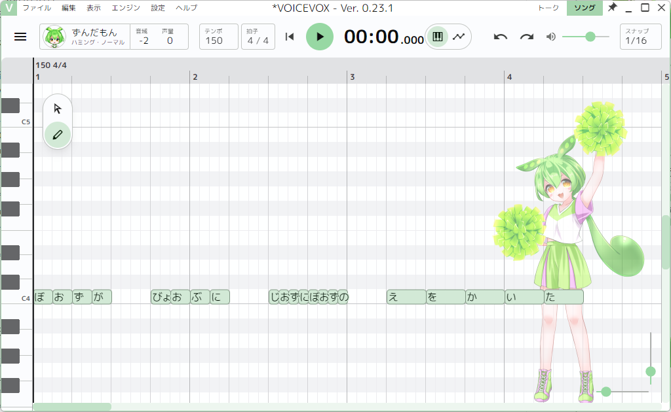Screen dimensions: 671x412
Task: Select the note ず in measure 1
Action: click(82, 297)
